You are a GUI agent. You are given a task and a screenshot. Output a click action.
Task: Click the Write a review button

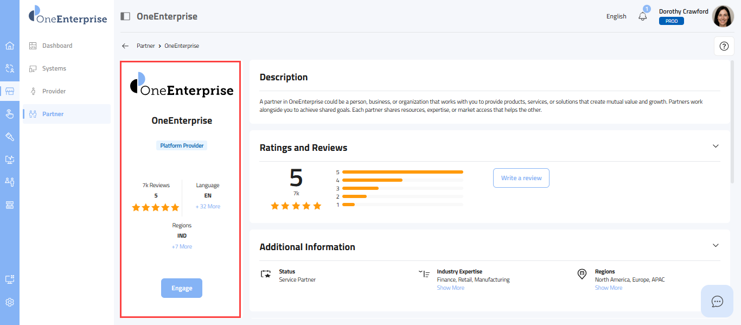click(x=521, y=178)
